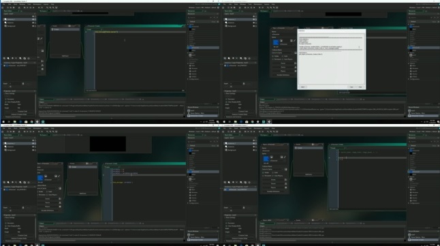Expand Configurations in large-black-rectangle window's resource tree

click(x=188, y=203)
